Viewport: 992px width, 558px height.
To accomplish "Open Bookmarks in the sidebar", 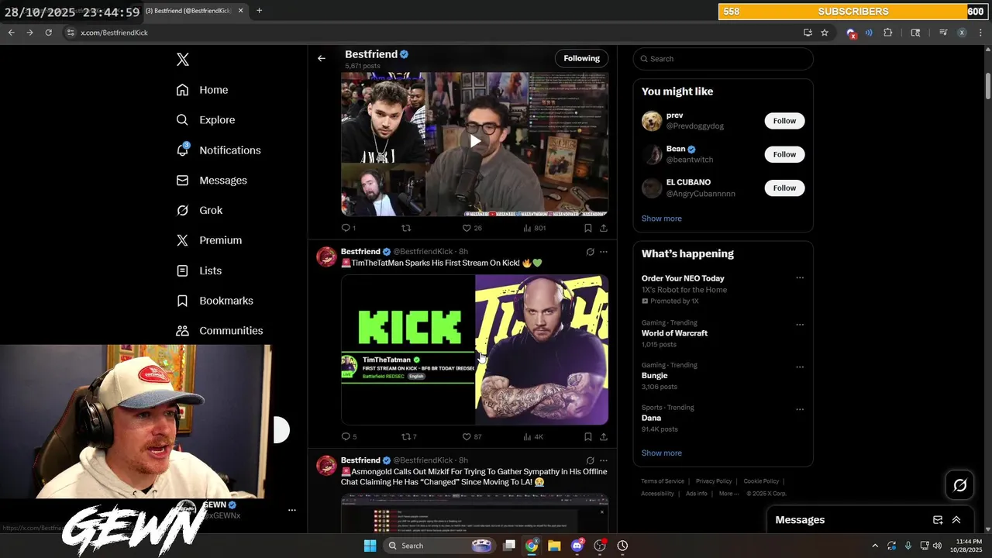I will coord(215,301).
